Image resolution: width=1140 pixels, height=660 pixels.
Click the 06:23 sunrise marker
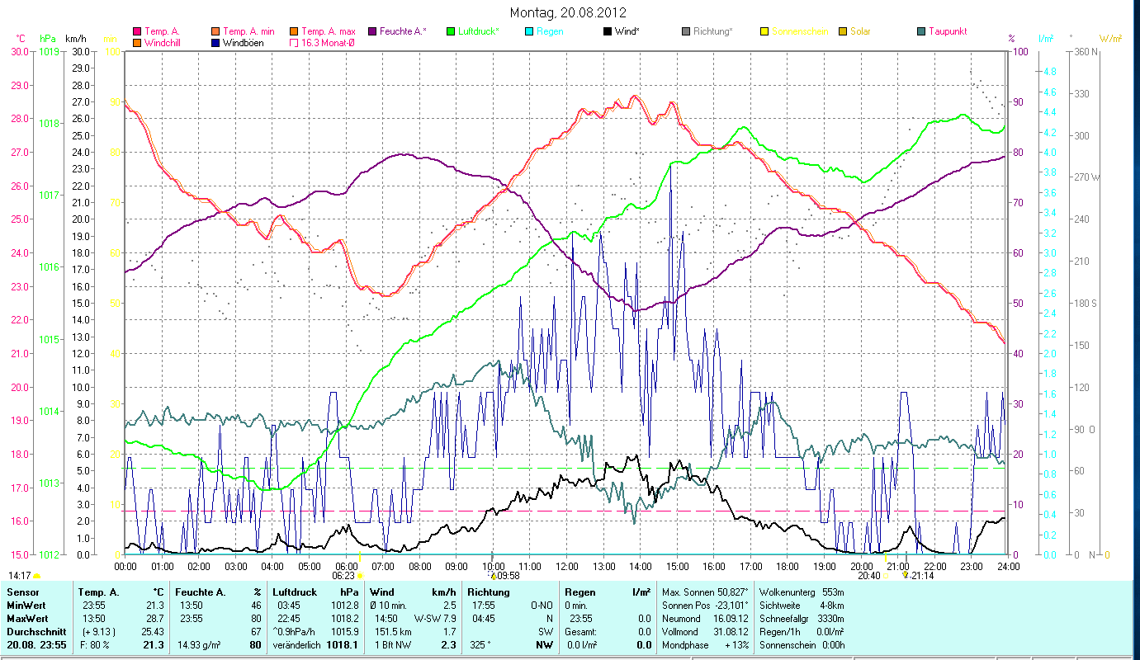343,576
